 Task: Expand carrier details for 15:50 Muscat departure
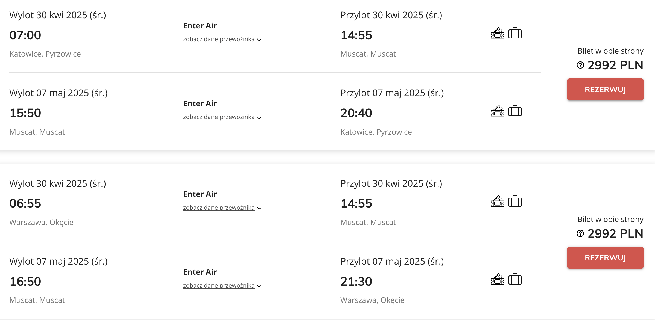tap(222, 117)
